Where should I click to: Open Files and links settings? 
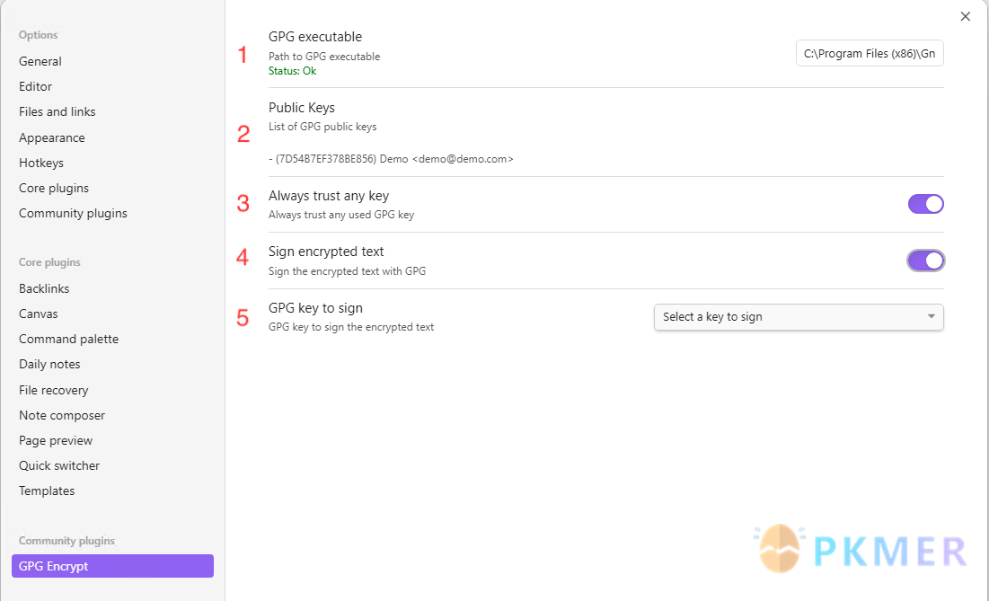(57, 111)
